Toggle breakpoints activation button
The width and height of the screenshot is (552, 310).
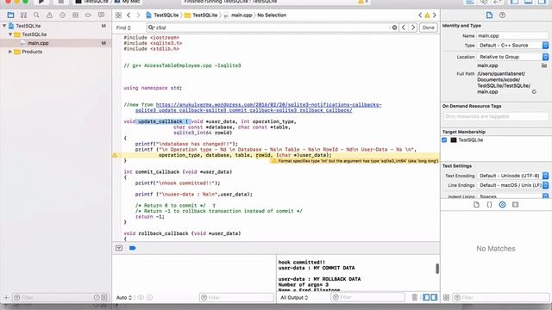pos(132,248)
